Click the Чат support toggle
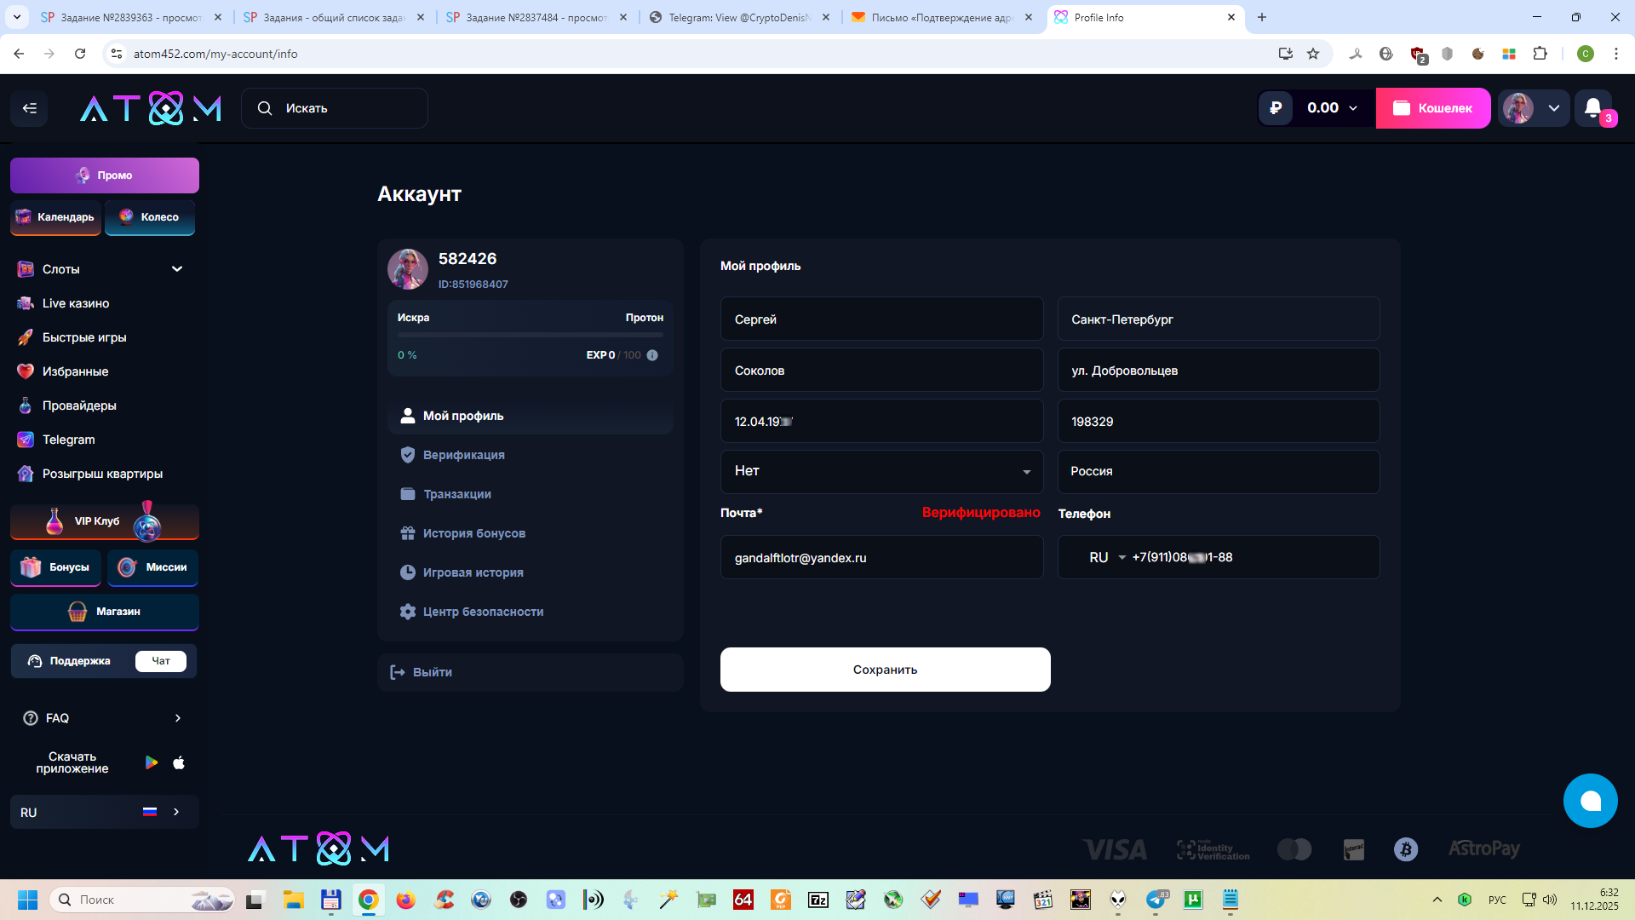Viewport: 1635px width, 920px height. pos(161,661)
